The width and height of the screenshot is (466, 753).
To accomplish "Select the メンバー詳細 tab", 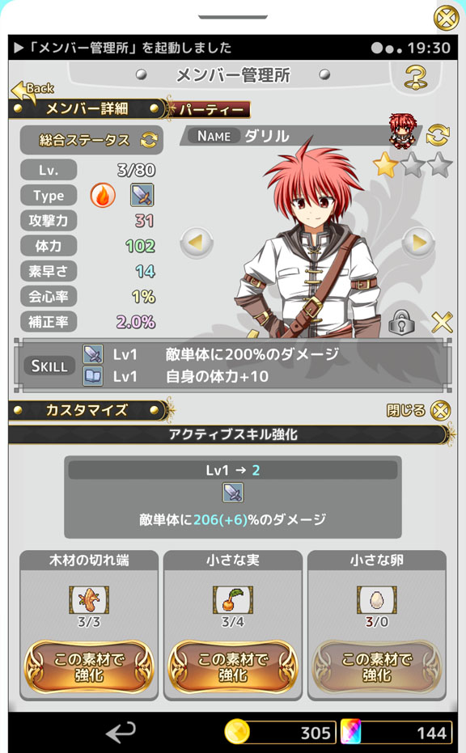I will [x=87, y=108].
